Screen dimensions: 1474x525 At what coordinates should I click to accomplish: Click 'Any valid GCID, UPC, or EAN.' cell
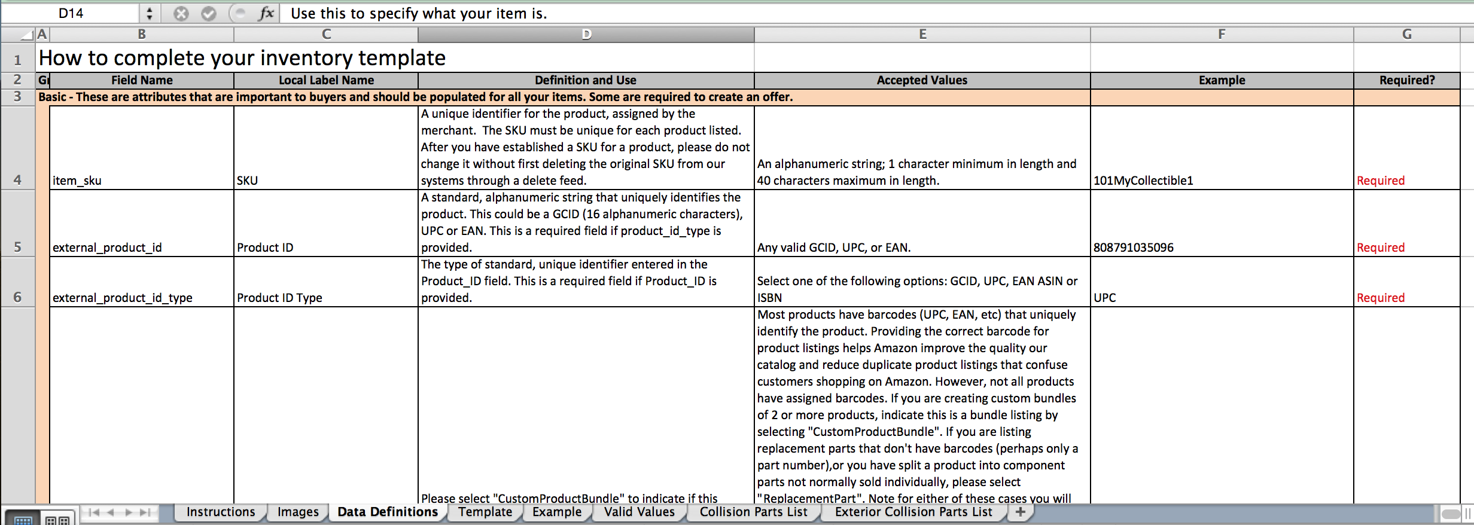pyautogui.click(x=922, y=224)
